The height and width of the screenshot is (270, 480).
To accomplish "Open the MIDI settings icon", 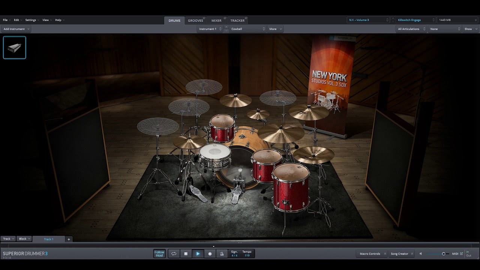I will [461, 254].
